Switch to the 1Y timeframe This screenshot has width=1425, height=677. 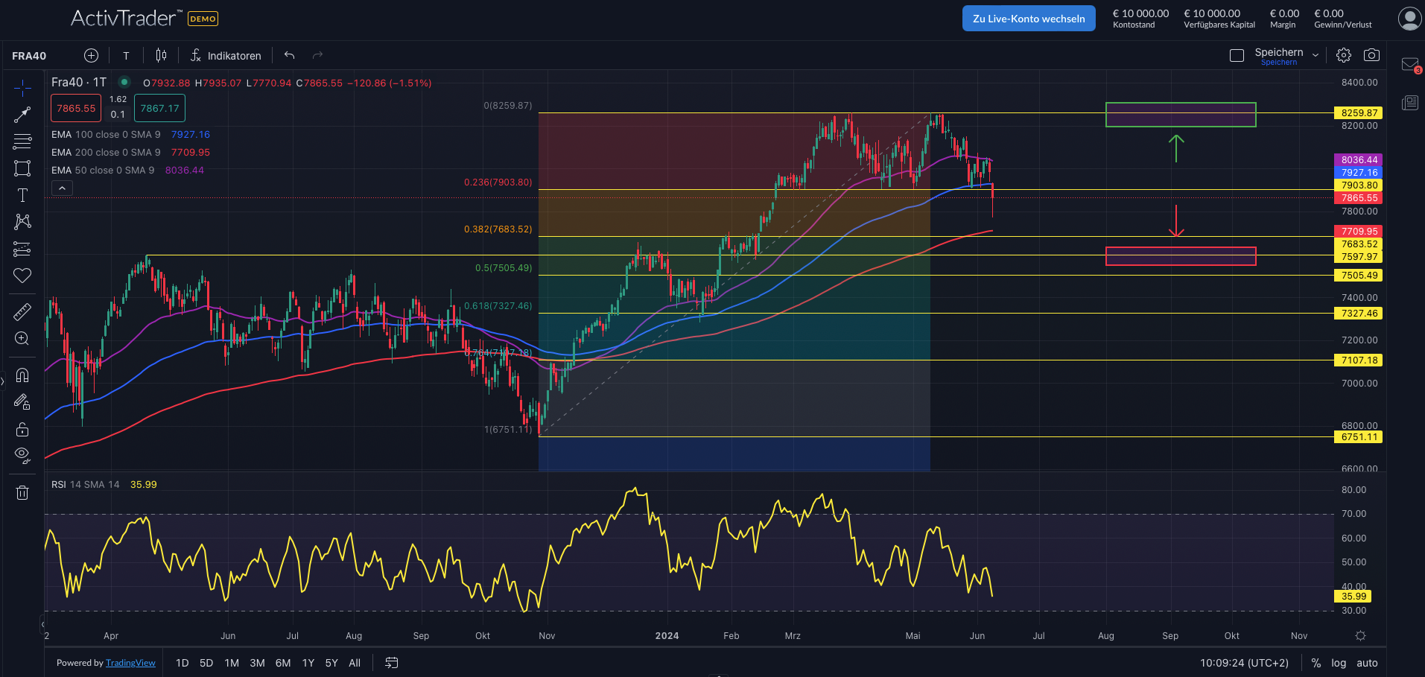point(308,662)
